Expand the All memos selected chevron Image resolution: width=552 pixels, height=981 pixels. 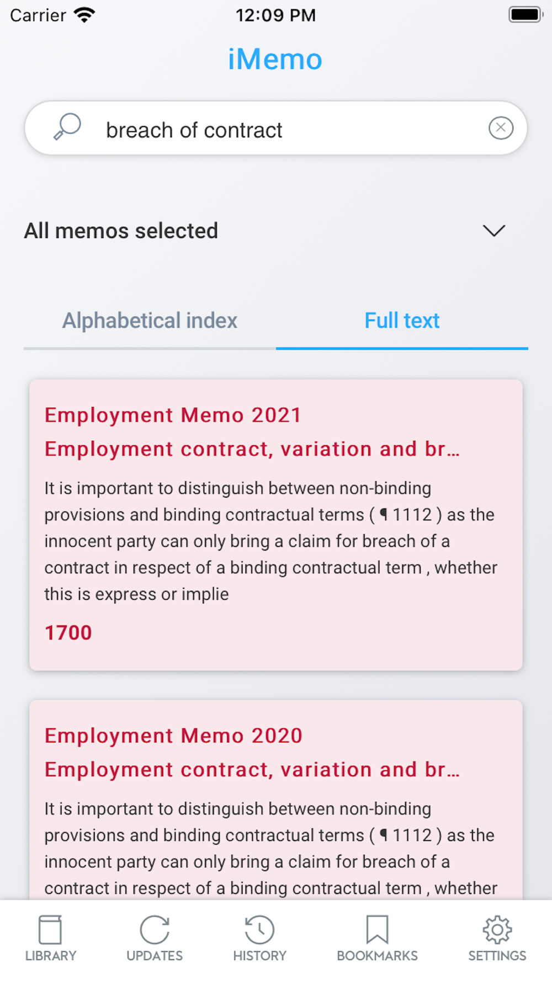tap(494, 231)
